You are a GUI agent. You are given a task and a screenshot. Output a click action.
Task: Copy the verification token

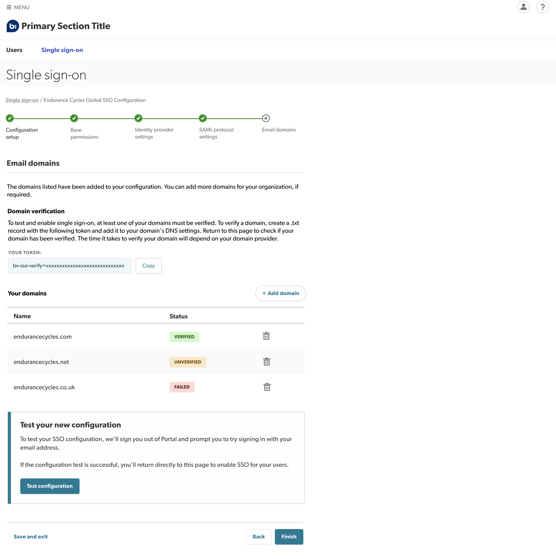point(148,266)
